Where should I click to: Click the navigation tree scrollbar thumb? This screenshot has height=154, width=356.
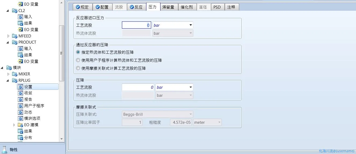pos(61,53)
